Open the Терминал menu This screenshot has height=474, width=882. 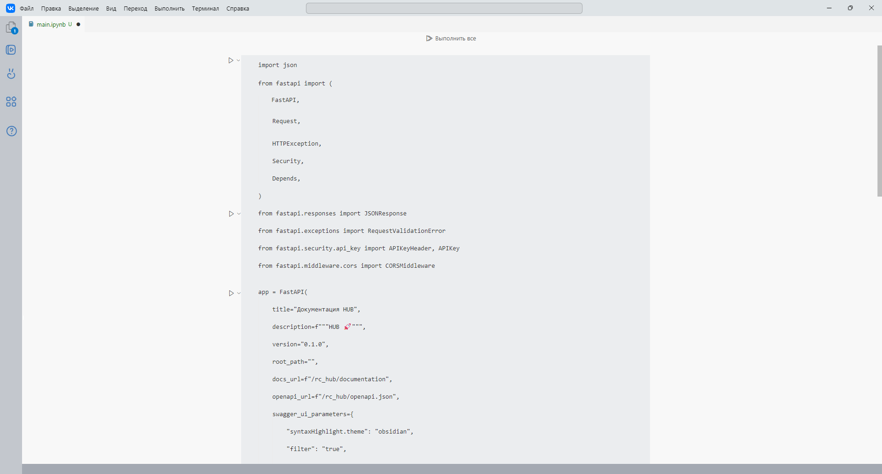(x=205, y=8)
